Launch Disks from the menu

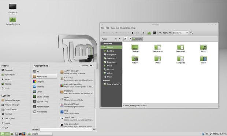coord(77,99)
